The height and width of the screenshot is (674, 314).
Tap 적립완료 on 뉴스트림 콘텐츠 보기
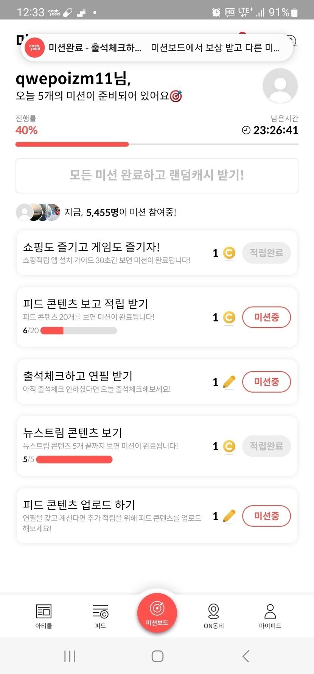pos(266,446)
